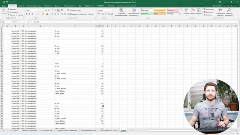Expand the cell styles gallery

click(x=181, y=15)
